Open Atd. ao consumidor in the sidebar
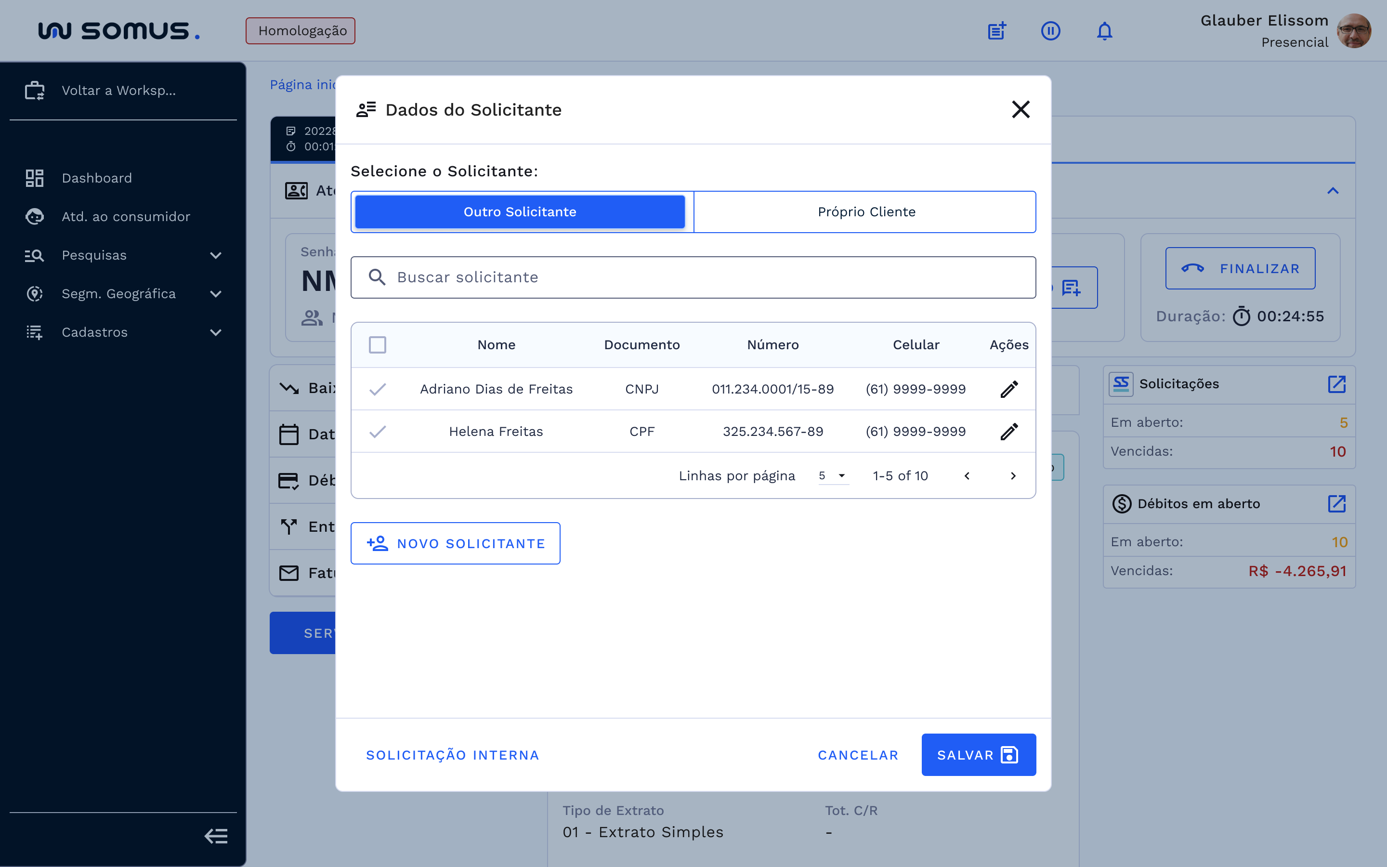Screen dimensions: 1387x867 point(126,216)
